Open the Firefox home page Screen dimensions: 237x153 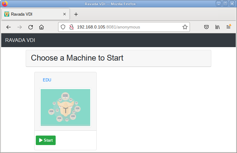coord(41,27)
